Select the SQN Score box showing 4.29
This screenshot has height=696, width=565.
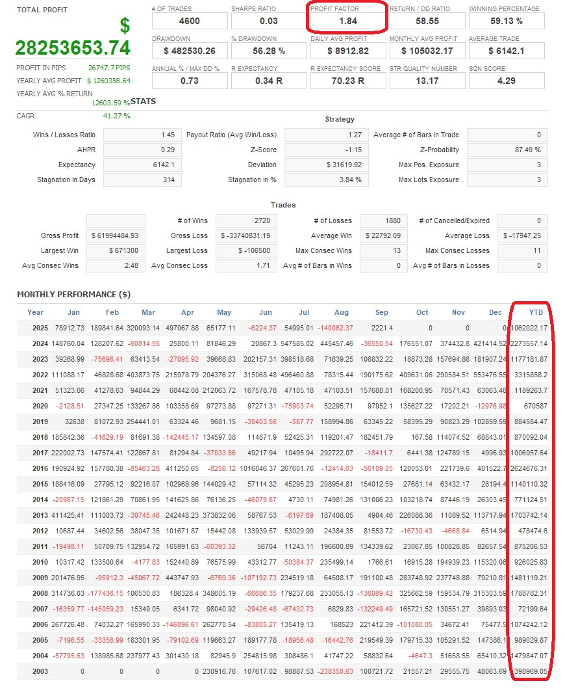pos(507,81)
